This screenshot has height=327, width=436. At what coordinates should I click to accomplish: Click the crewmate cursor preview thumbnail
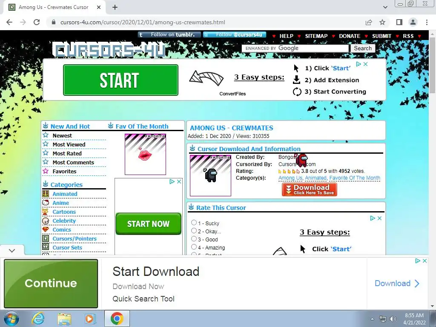click(210, 175)
